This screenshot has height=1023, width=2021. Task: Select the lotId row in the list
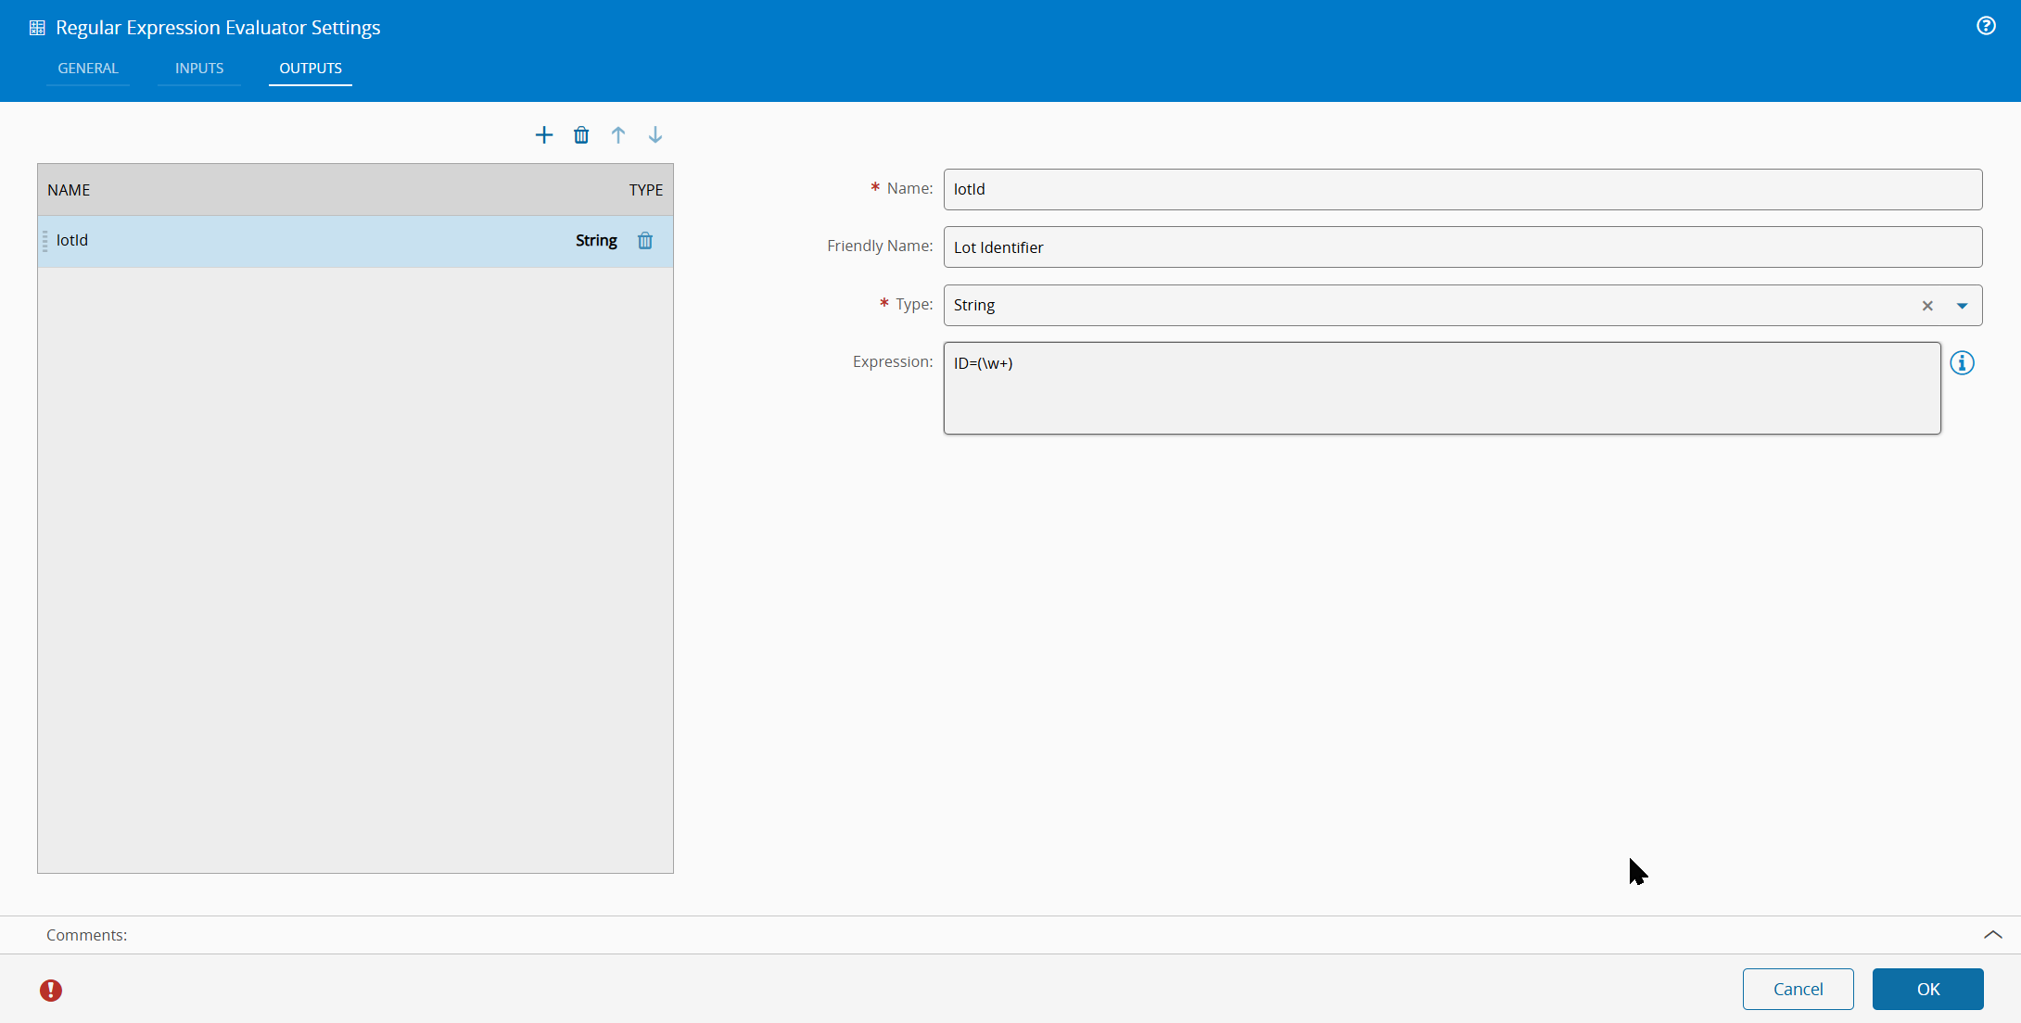point(355,241)
